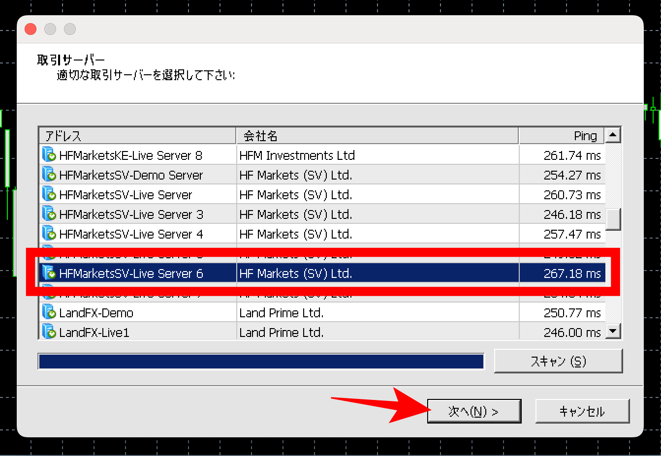Sort the list by アドレス column header
661x456 pixels.
(137, 136)
